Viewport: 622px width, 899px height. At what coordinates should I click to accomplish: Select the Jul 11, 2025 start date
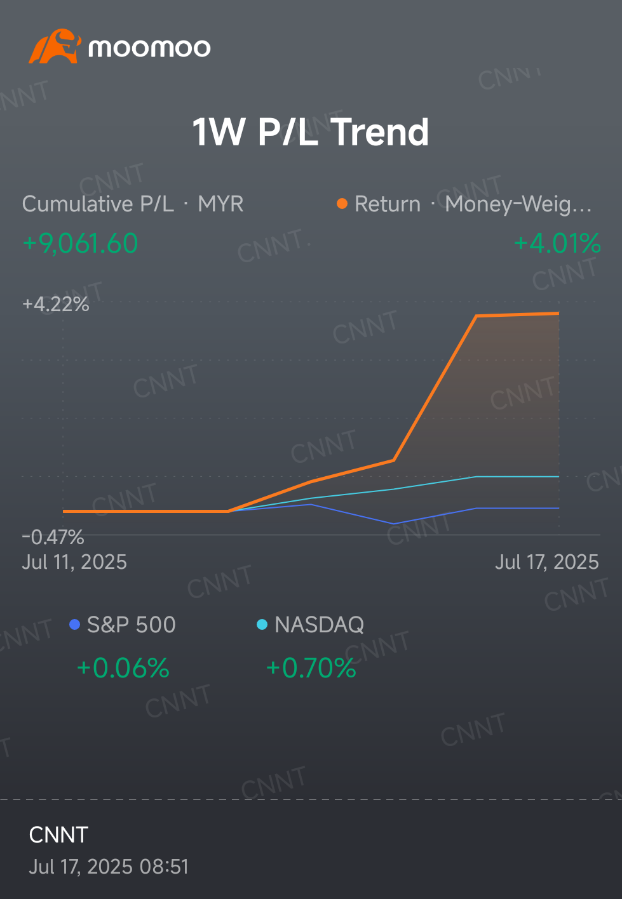[74, 562]
